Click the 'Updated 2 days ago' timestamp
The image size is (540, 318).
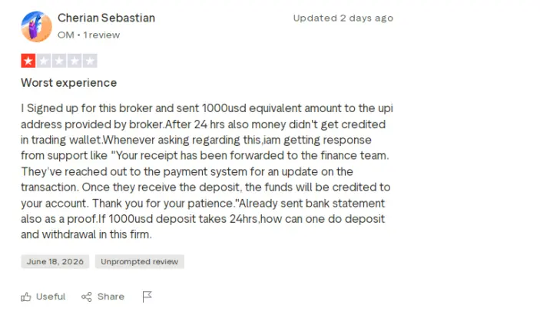pos(343,18)
